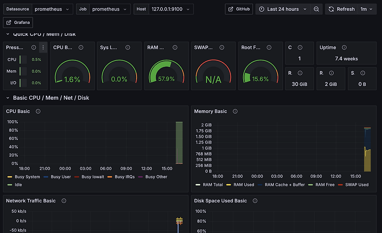Click the Network Traffic Basic info icon

click(x=64, y=201)
